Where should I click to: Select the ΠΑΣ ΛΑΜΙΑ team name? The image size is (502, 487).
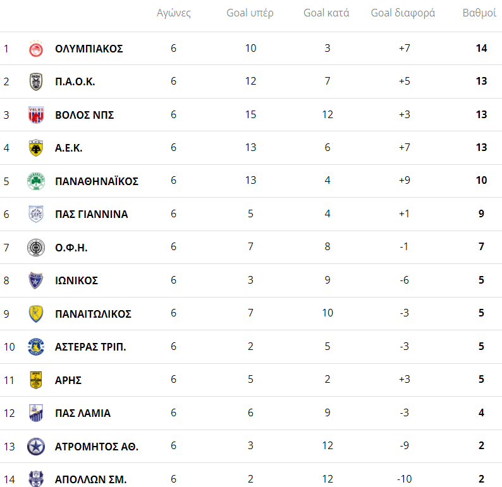[x=83, y=413]
